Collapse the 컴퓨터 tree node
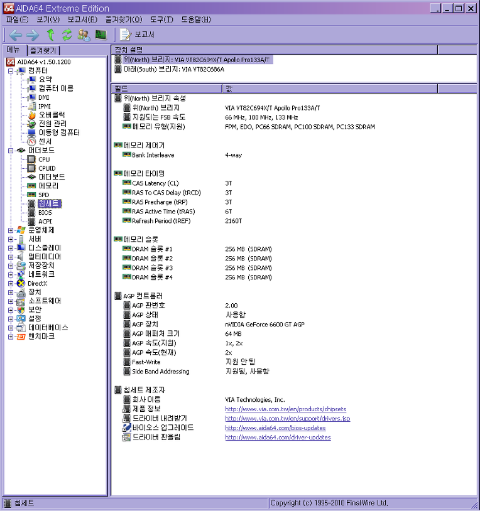Screen dimensions: 480x511 click(11, 71)
